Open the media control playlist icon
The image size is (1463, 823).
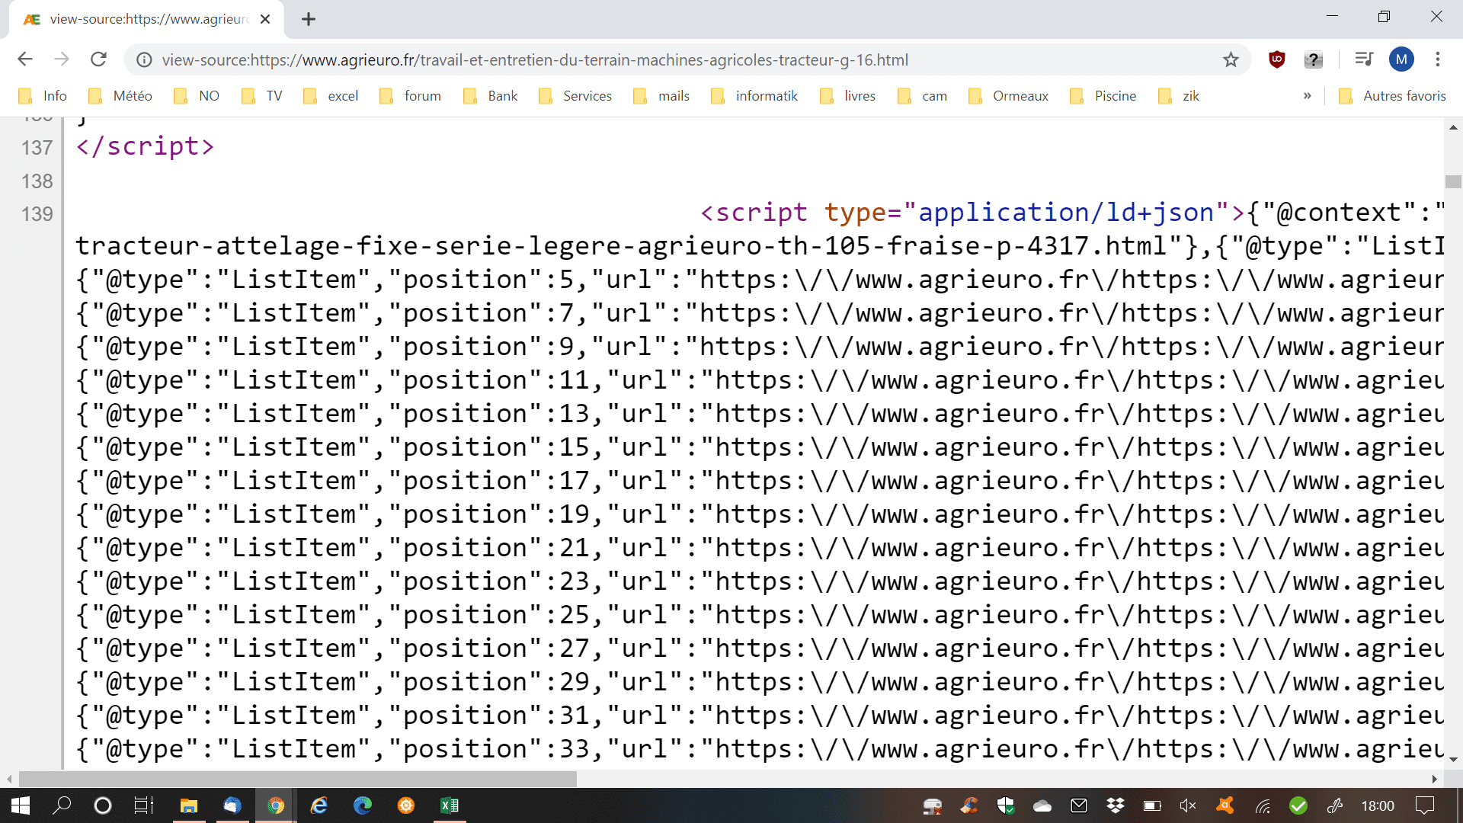[x=1364, y=59]
